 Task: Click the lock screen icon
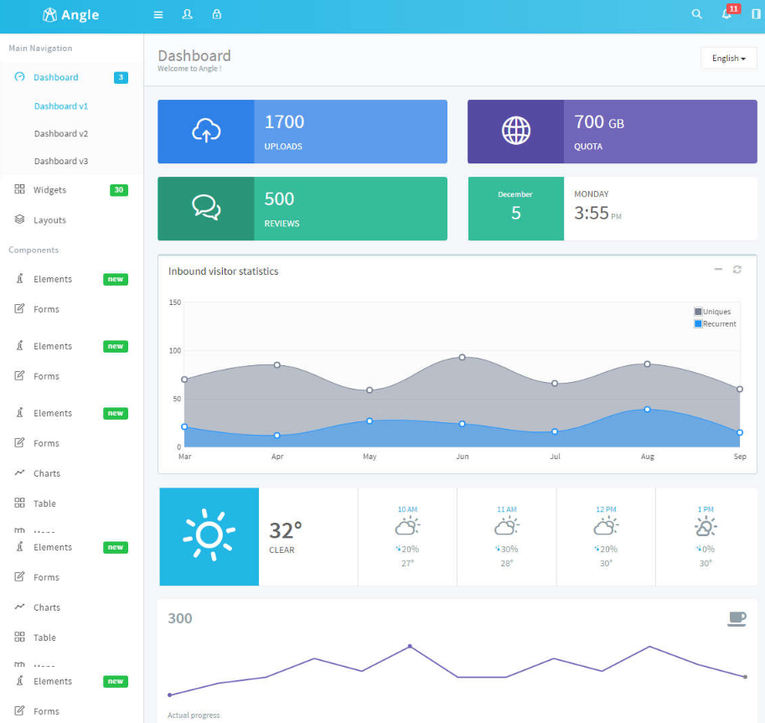(217, 14)
